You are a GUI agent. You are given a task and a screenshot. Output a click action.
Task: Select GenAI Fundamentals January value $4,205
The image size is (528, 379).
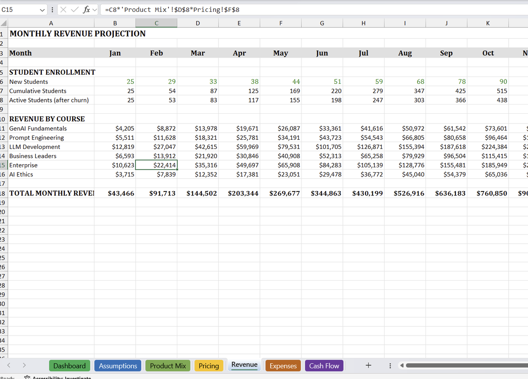115,128
